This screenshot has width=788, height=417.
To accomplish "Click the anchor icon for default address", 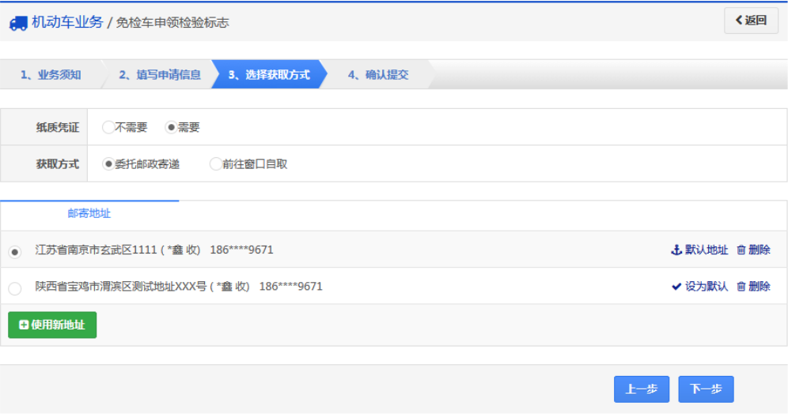I will coord(676,250).
